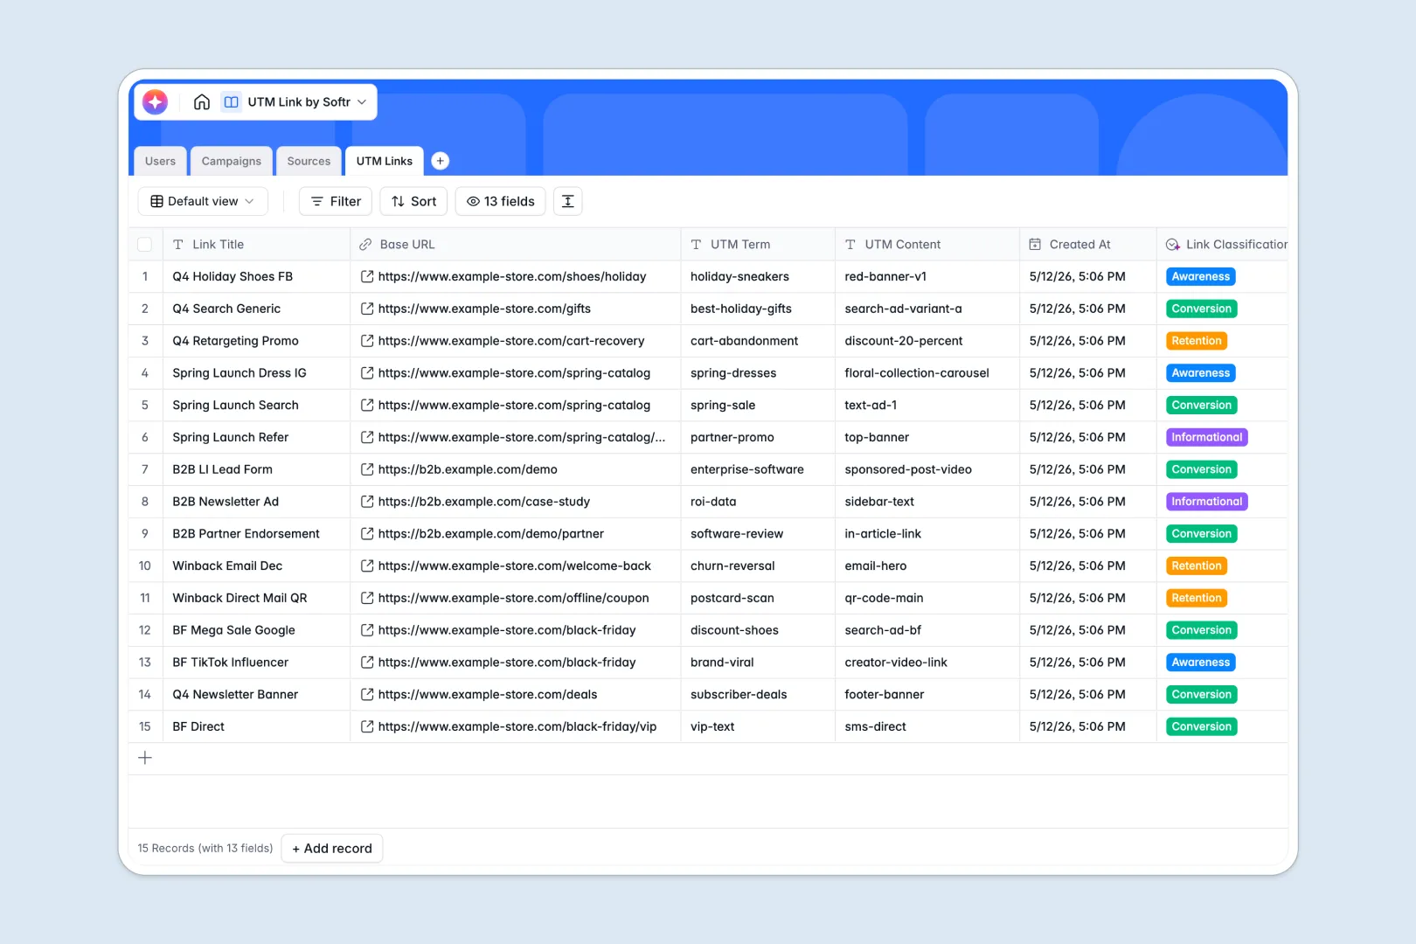Click the row height icon
This screenshot has width=1416, height=944.
pyautogui.click(x=568, y=201)
